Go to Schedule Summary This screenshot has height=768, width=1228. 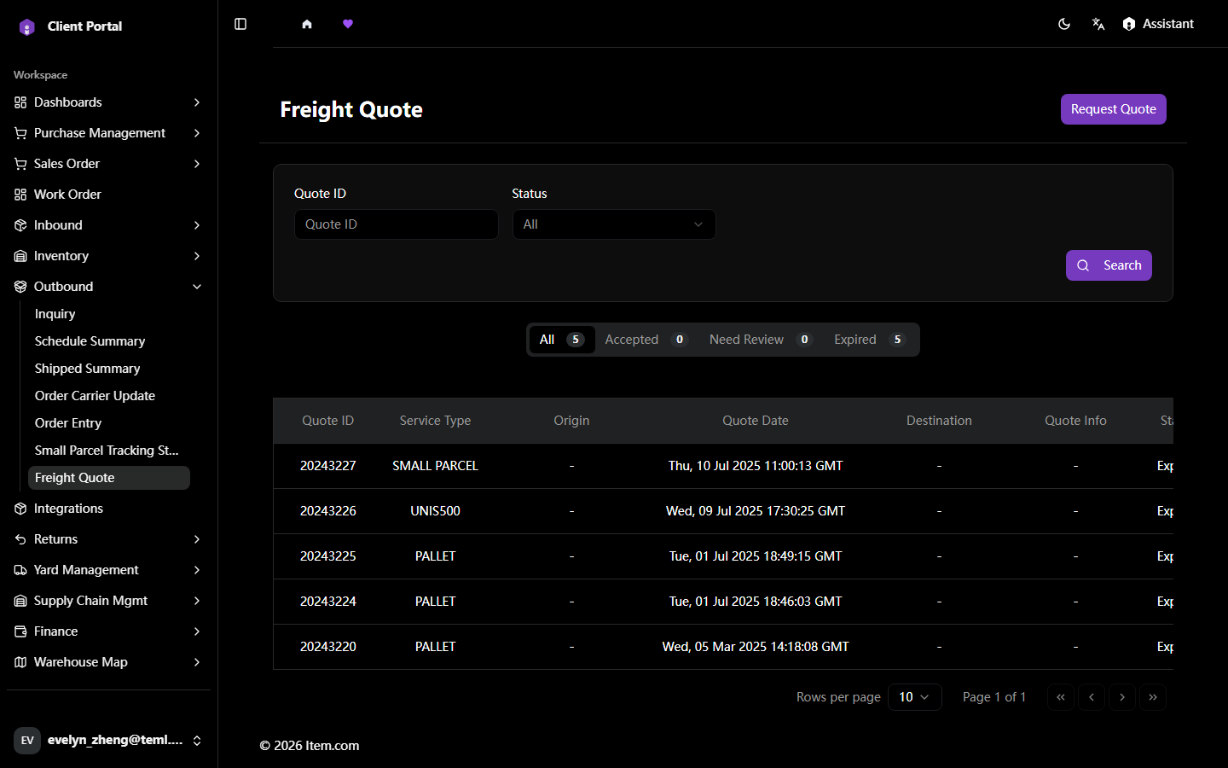pyautogui.click(x=109, y=341)
